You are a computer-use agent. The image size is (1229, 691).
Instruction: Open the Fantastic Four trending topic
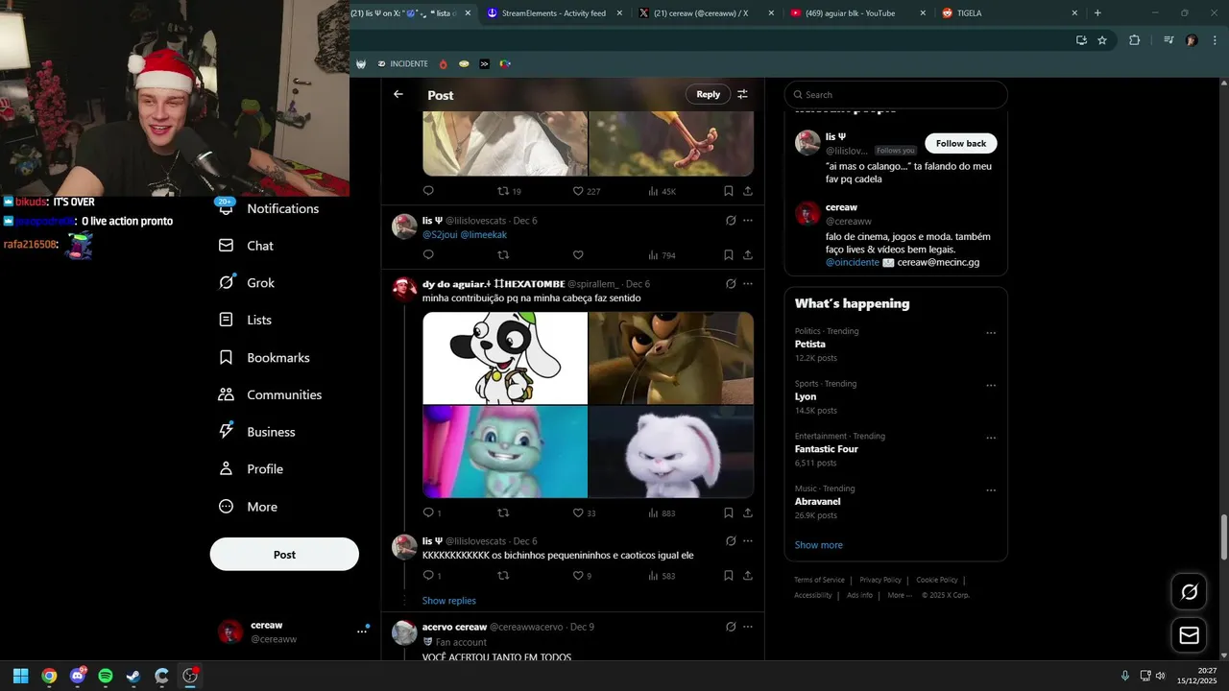coord(827,449)
